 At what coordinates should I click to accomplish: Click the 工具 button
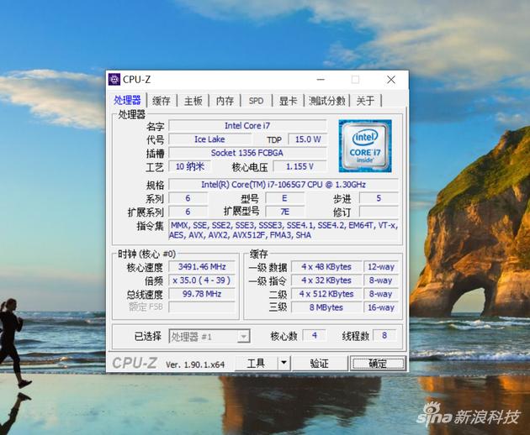point(256,364)
